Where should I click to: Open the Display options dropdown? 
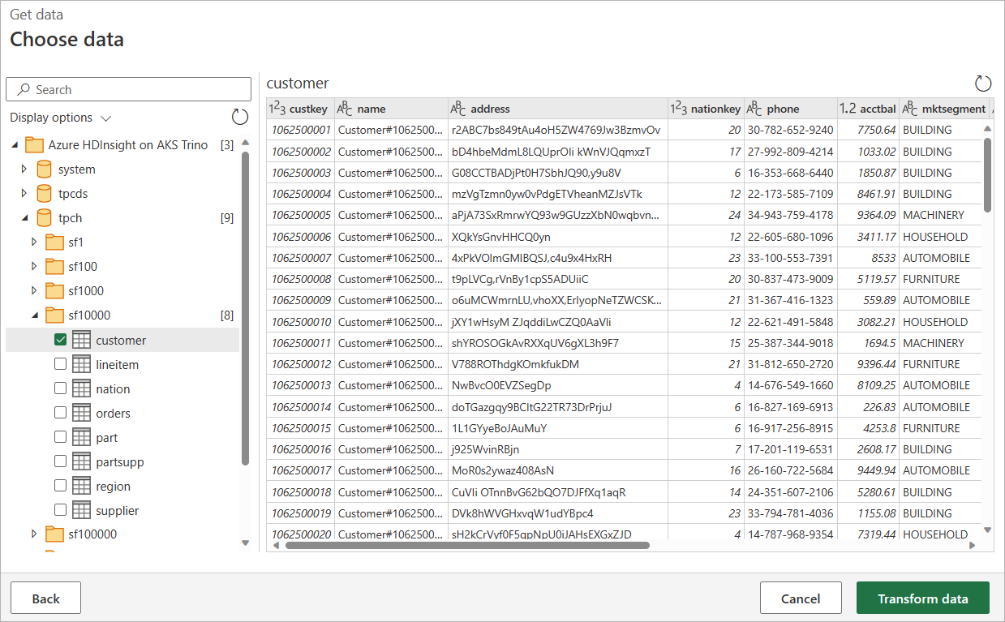(x=60, y=118)
